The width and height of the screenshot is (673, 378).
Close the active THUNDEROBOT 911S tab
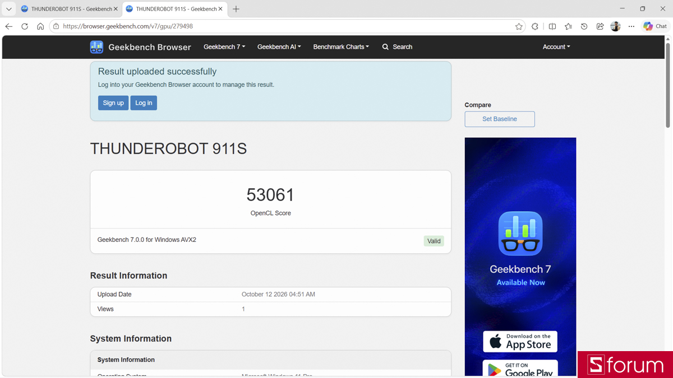click(220, 9)
